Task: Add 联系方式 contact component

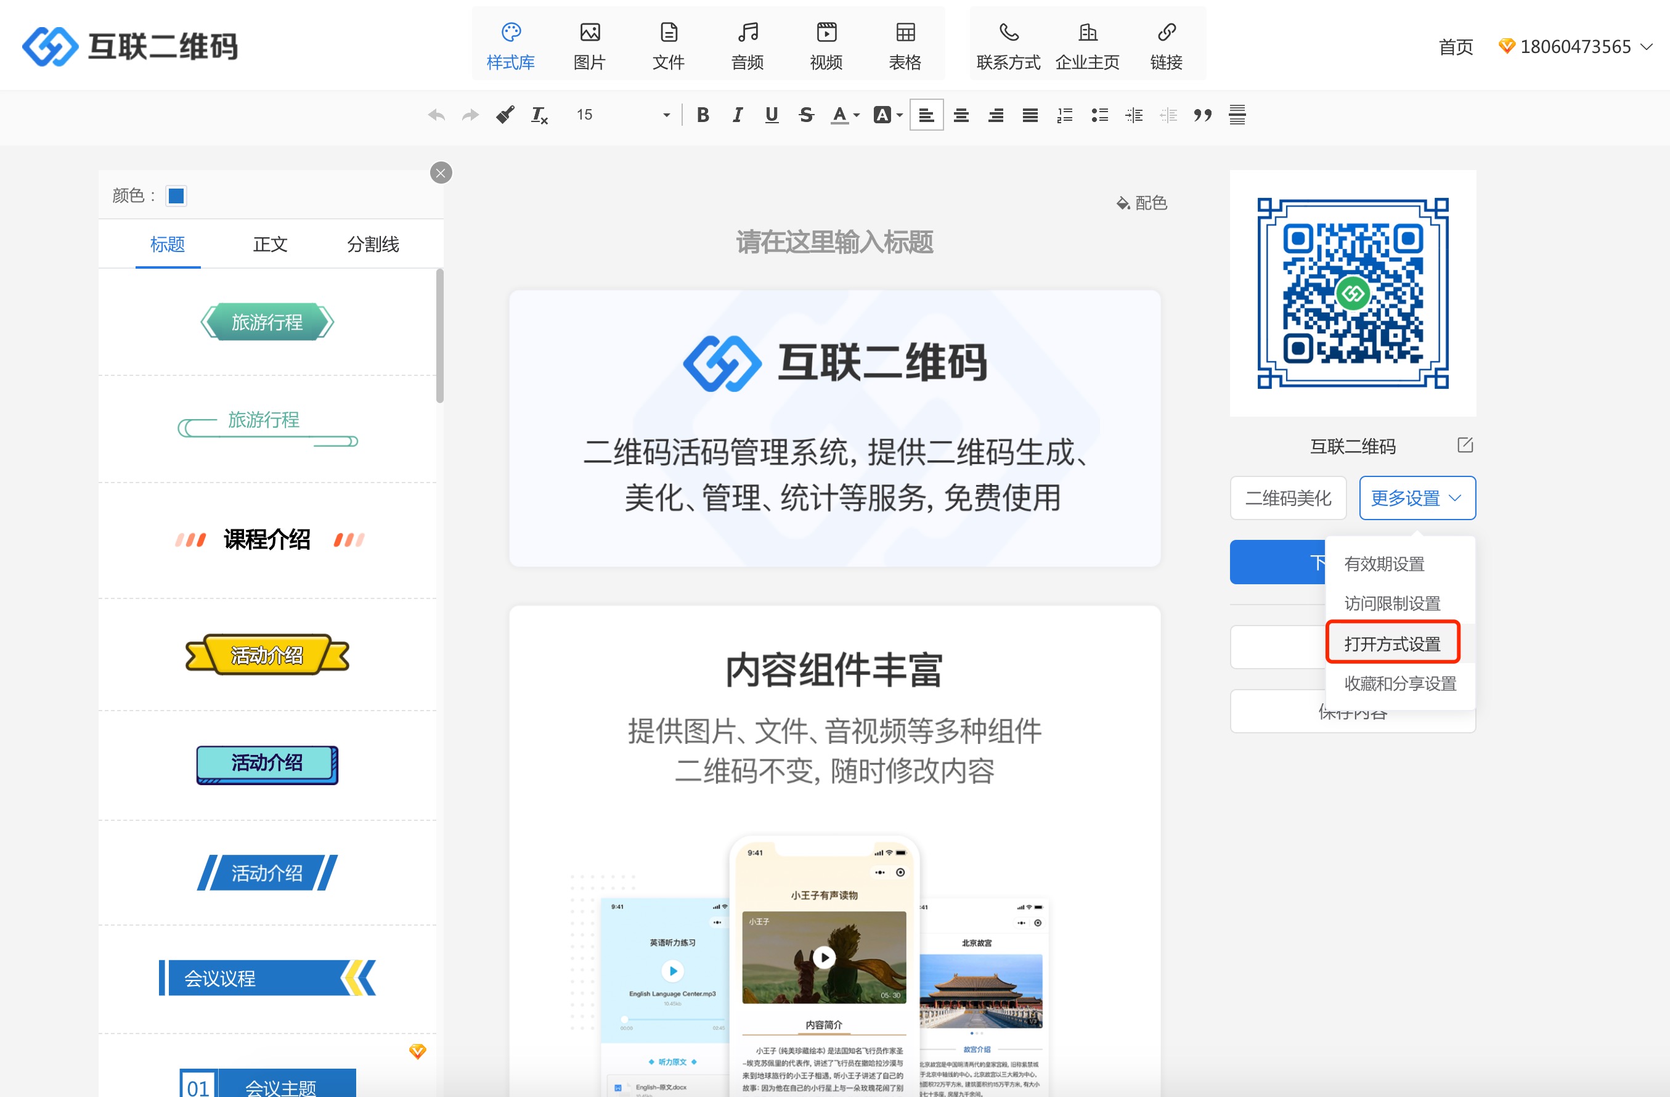Action: click(x=1008, y=46)
